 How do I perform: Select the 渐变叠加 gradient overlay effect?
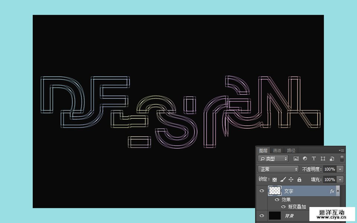[x=297, y=207]
